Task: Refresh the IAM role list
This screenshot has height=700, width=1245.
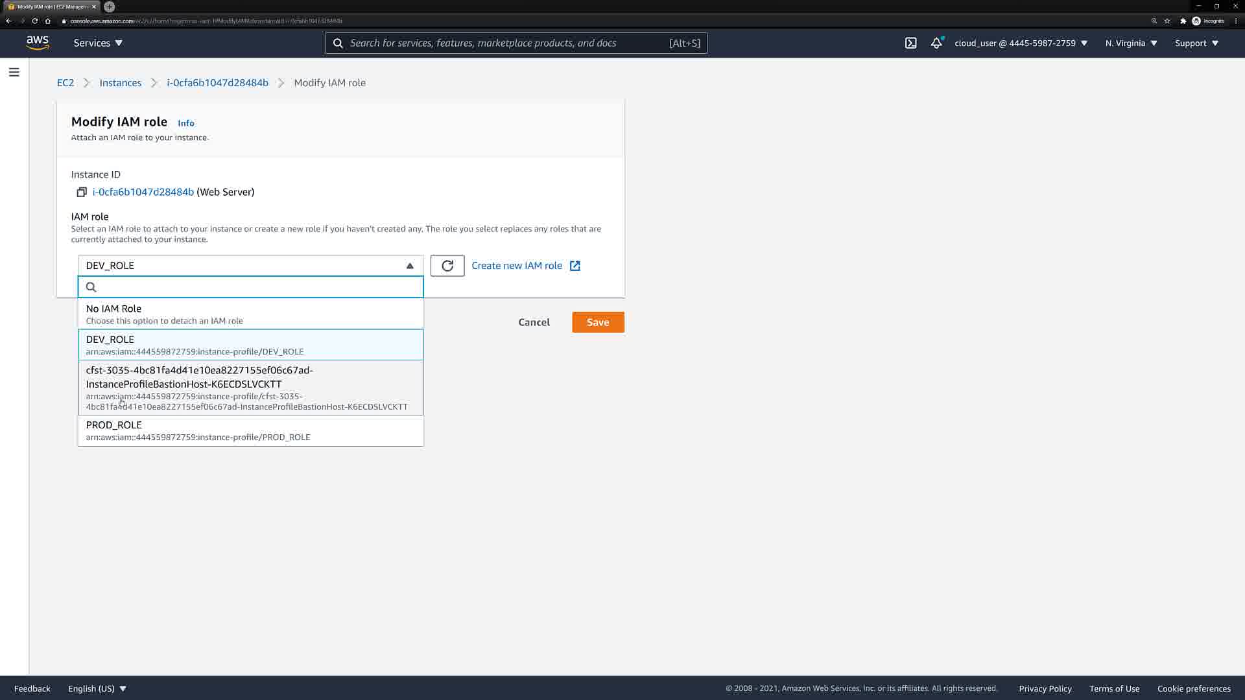Action: (x=447, y=266)
